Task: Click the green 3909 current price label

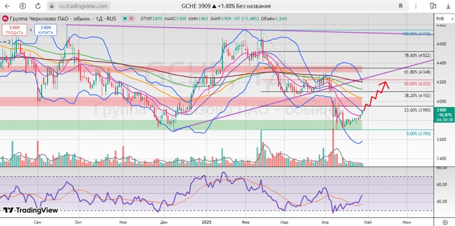Action: 444,115
